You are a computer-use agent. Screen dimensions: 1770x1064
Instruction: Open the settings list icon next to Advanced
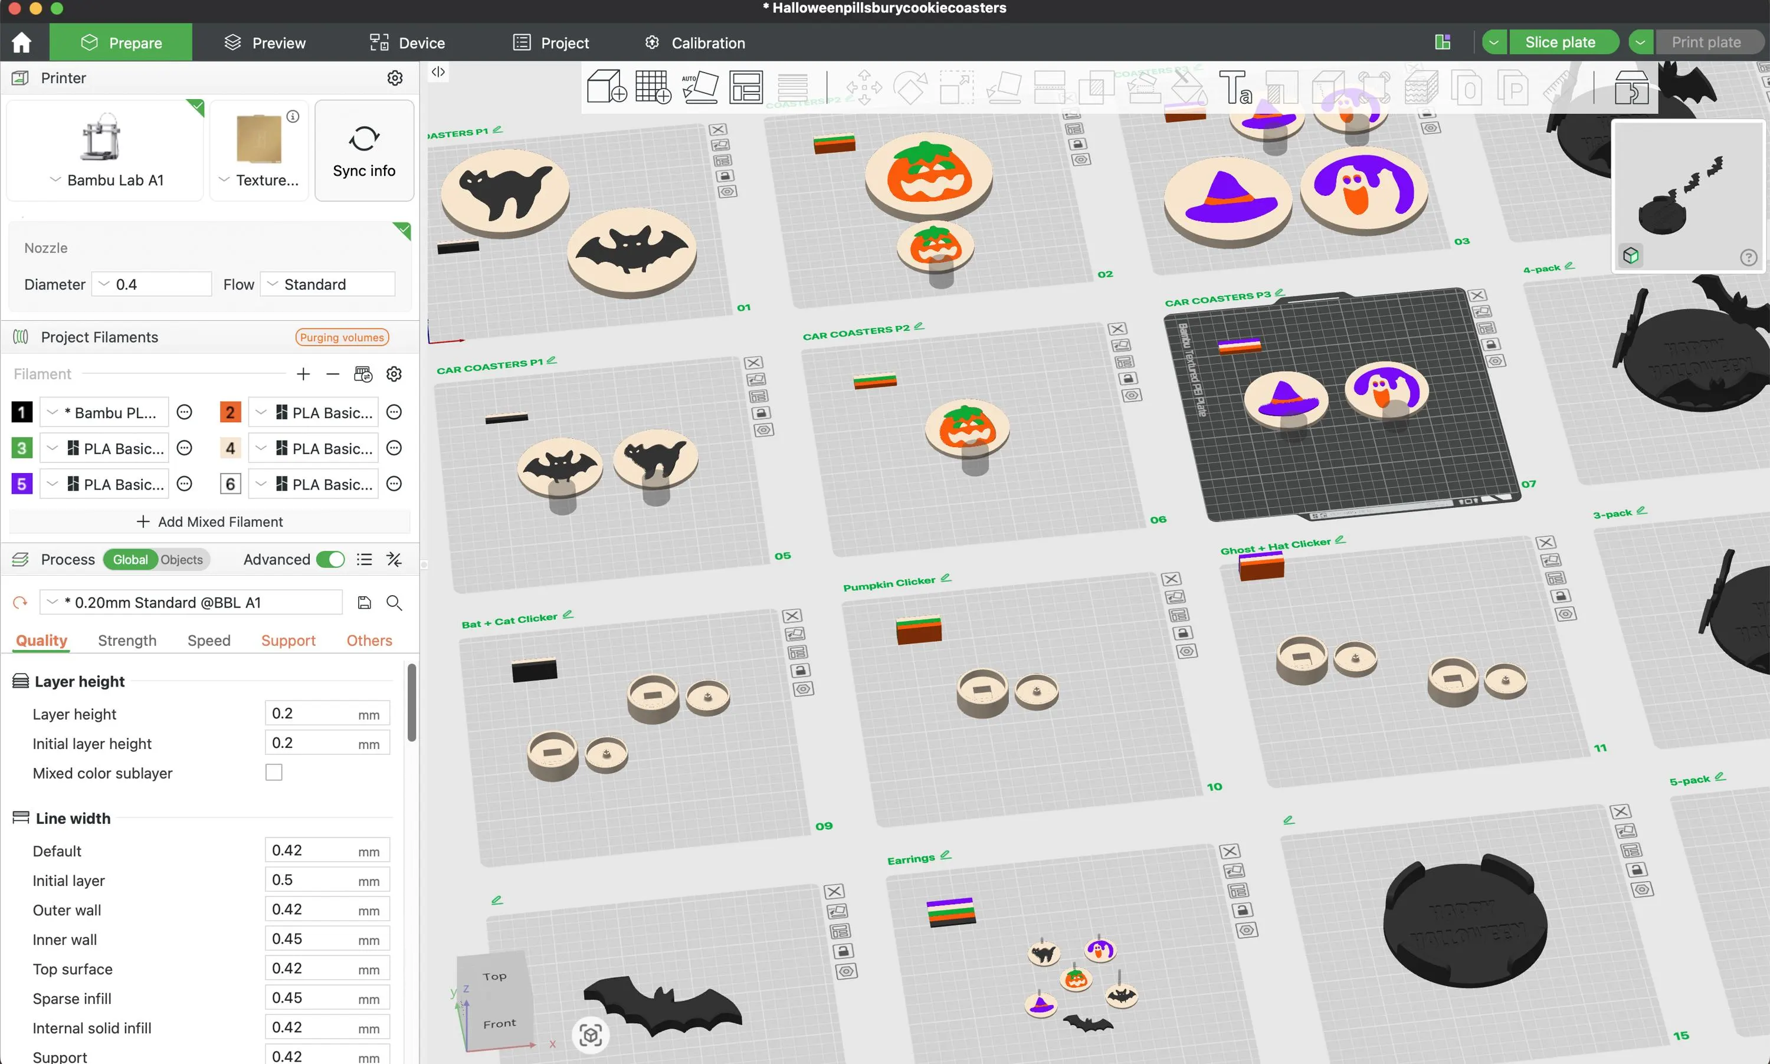pos(365,559)
